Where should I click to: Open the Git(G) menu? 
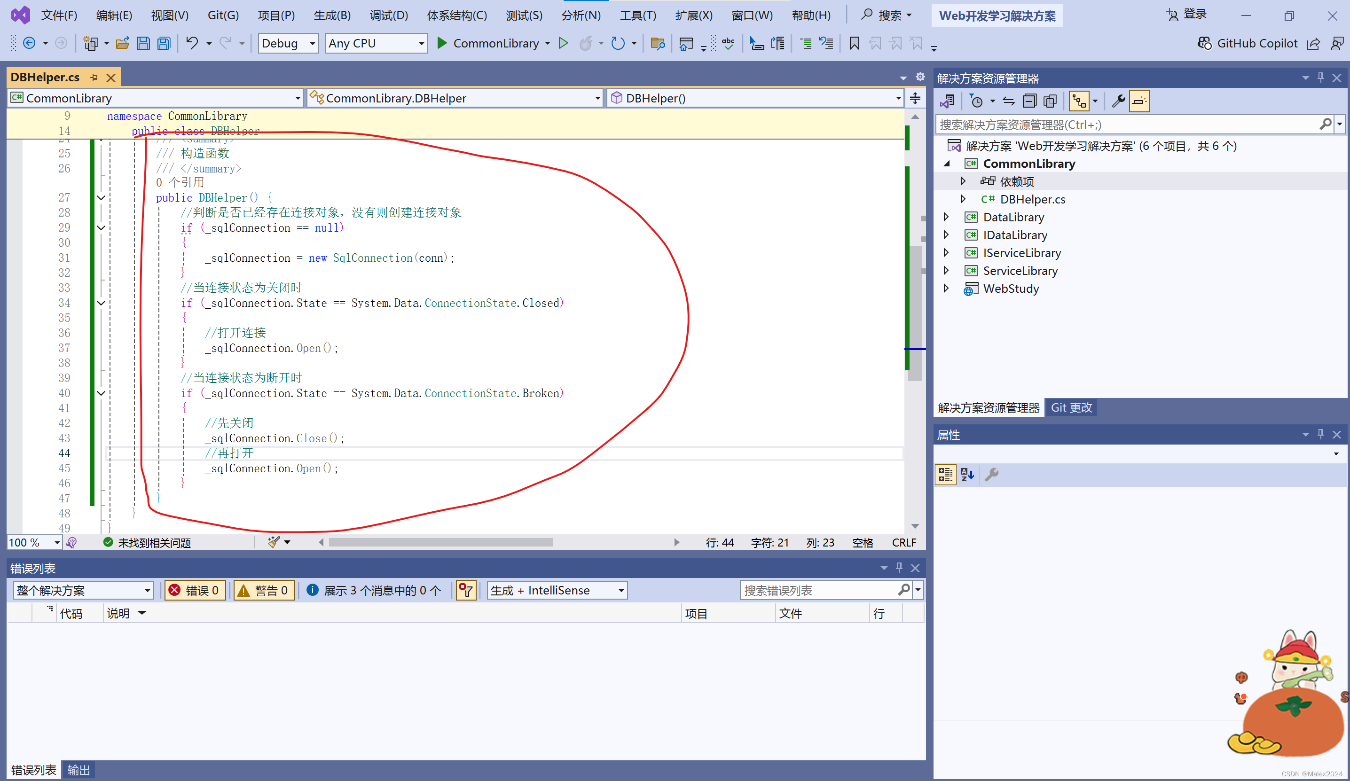point(223,15)
